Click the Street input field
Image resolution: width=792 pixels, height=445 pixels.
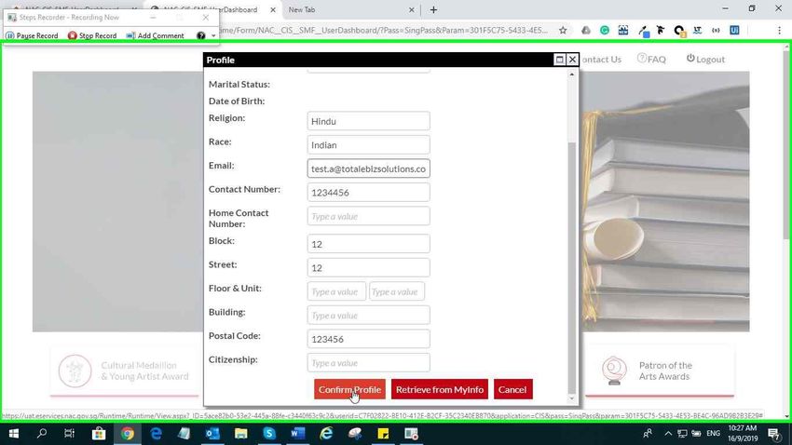(x=368, y=267)
